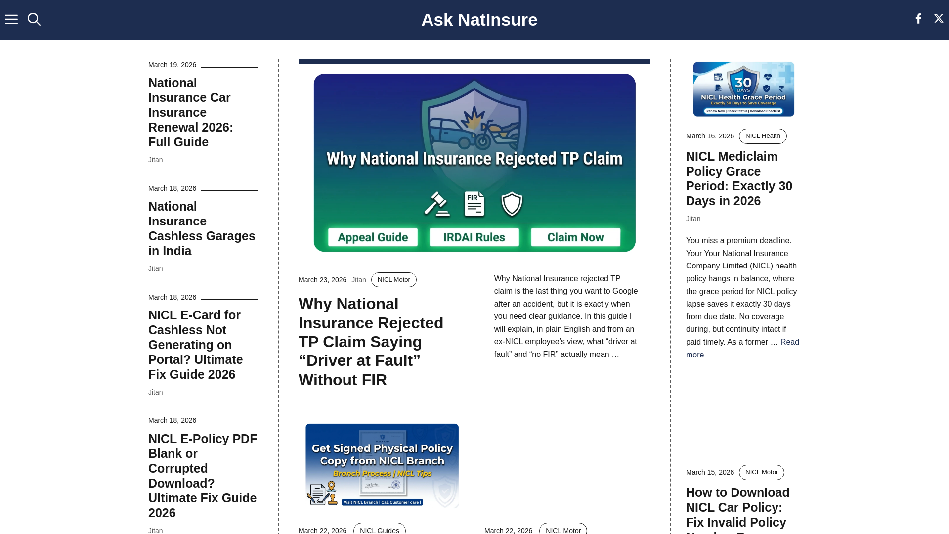Open National Insurance Cashless Garages in India article
This screenshot has height=534, width=949.
202,228
